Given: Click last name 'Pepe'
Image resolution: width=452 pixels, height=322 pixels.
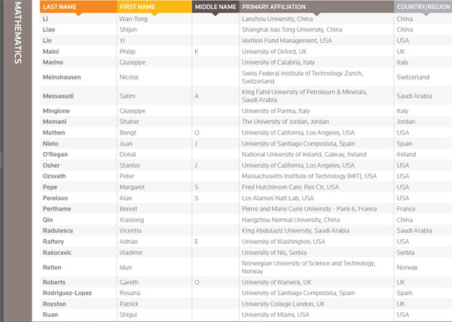Looking at the screenshot, I should tap(50, 187).
